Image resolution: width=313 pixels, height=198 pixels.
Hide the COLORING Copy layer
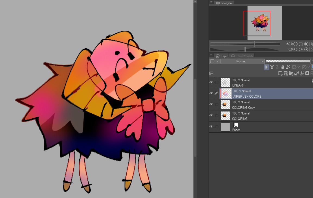coord(211,104)
